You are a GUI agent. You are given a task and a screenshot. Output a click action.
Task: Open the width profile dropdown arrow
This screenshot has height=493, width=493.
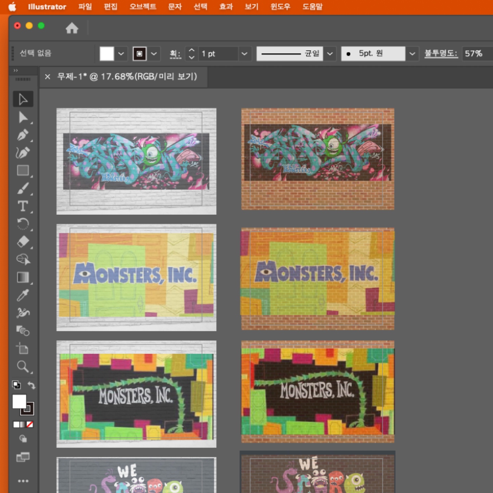pyautogui.click(x=330, y=54)
